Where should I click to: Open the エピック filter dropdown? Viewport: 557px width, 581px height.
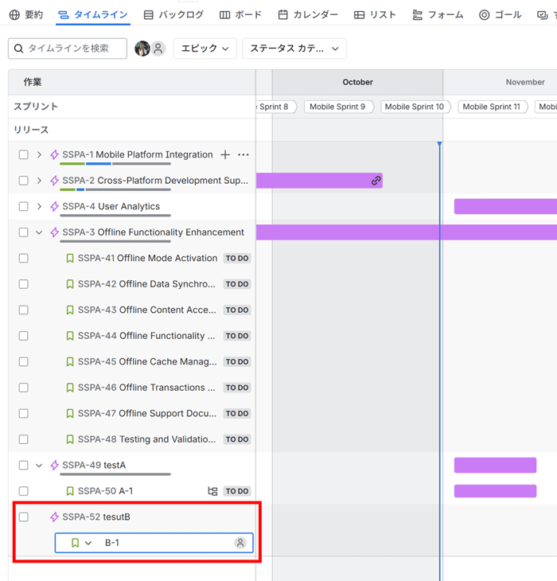coord(204,49)
